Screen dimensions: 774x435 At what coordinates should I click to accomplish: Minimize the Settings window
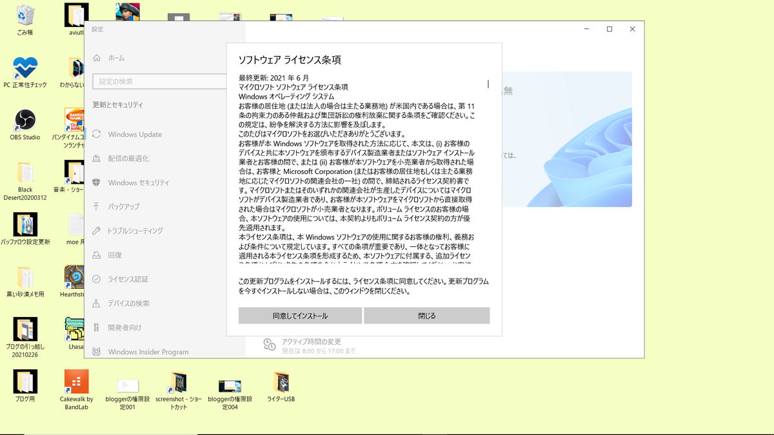(586, 29)
